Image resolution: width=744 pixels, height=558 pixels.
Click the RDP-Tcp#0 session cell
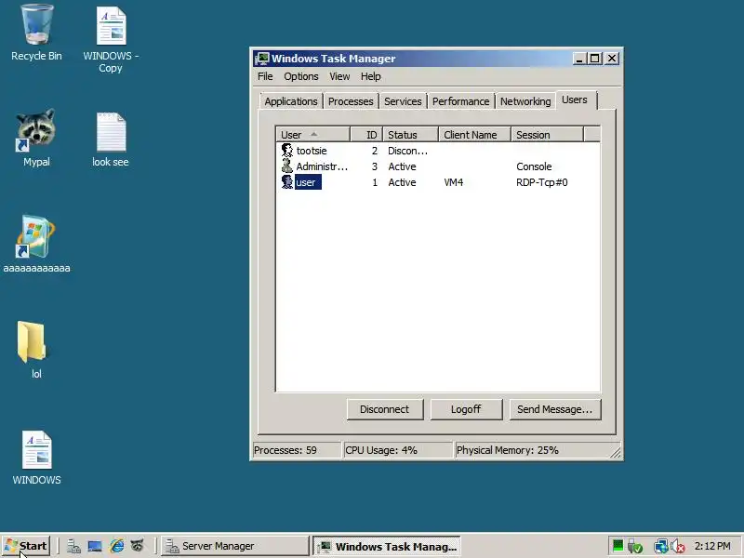point(542,182)
